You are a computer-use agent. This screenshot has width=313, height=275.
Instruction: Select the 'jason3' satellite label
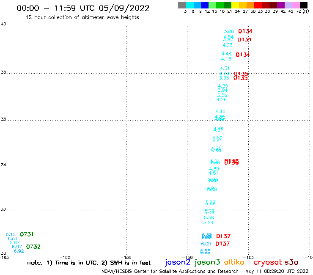point(207,262)
